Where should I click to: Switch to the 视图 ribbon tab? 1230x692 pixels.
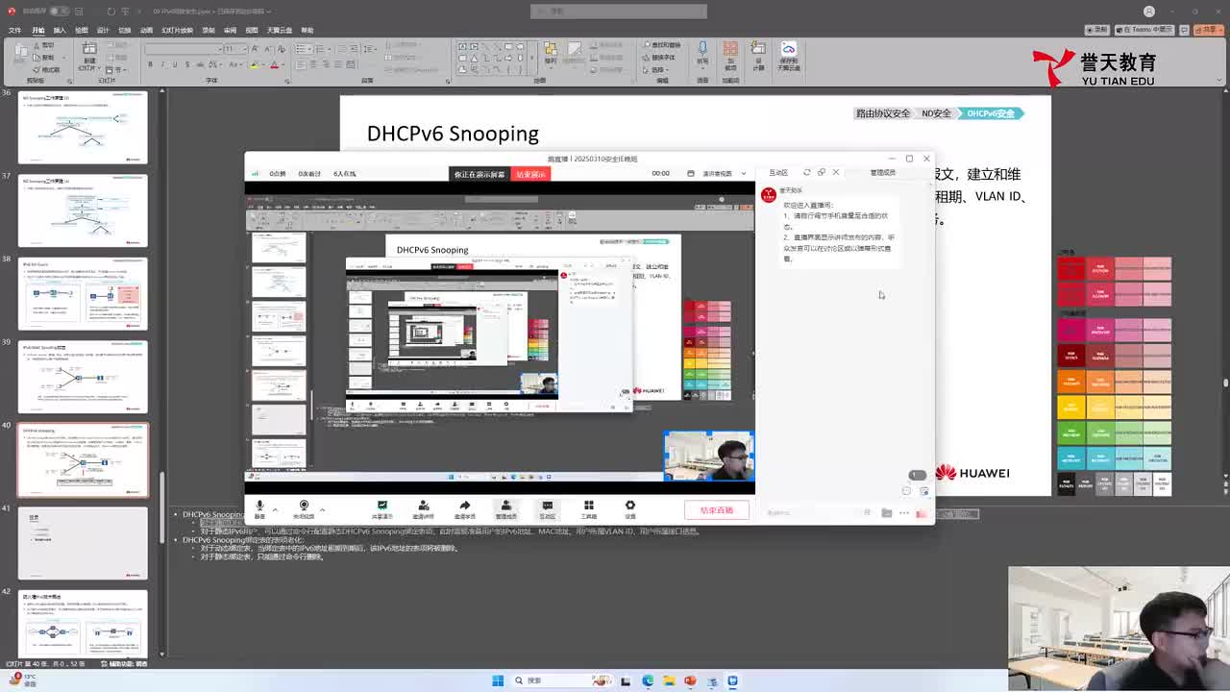[251, 30]
